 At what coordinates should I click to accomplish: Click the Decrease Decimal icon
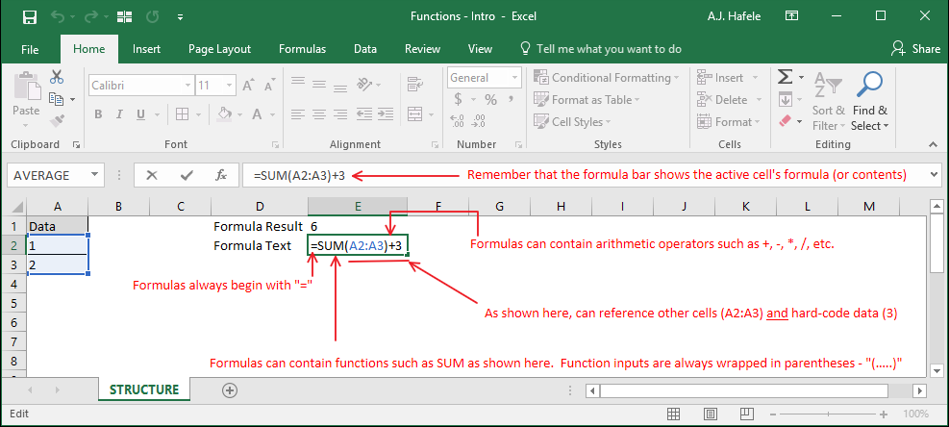click(x=480, y=120)
